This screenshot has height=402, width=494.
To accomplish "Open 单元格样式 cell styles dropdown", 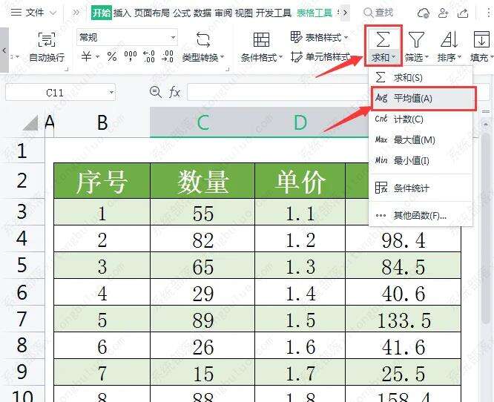I will pyautogui.click(x=320, y=56).
